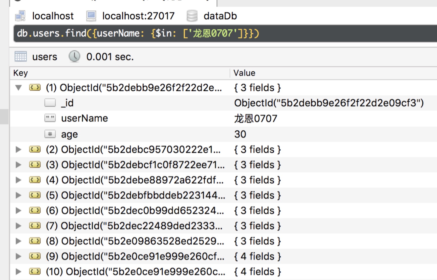Image resolution: width=437 pixels, height=280 pixels.
Task: Click the users collection label
Action: 45,57
